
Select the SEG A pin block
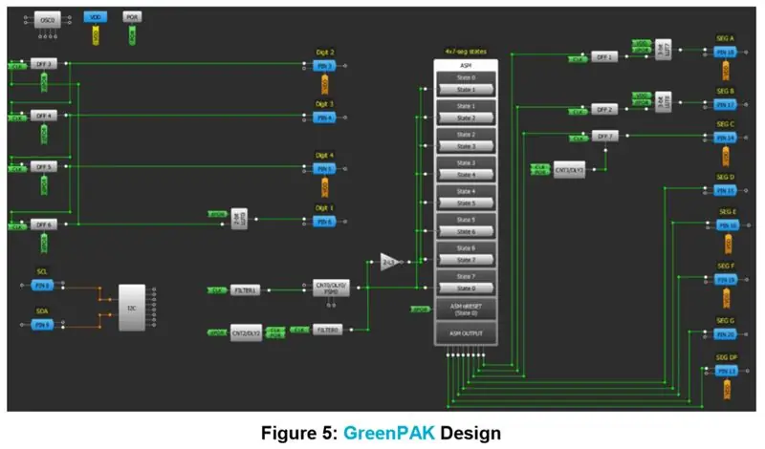(x=726, y=53)
